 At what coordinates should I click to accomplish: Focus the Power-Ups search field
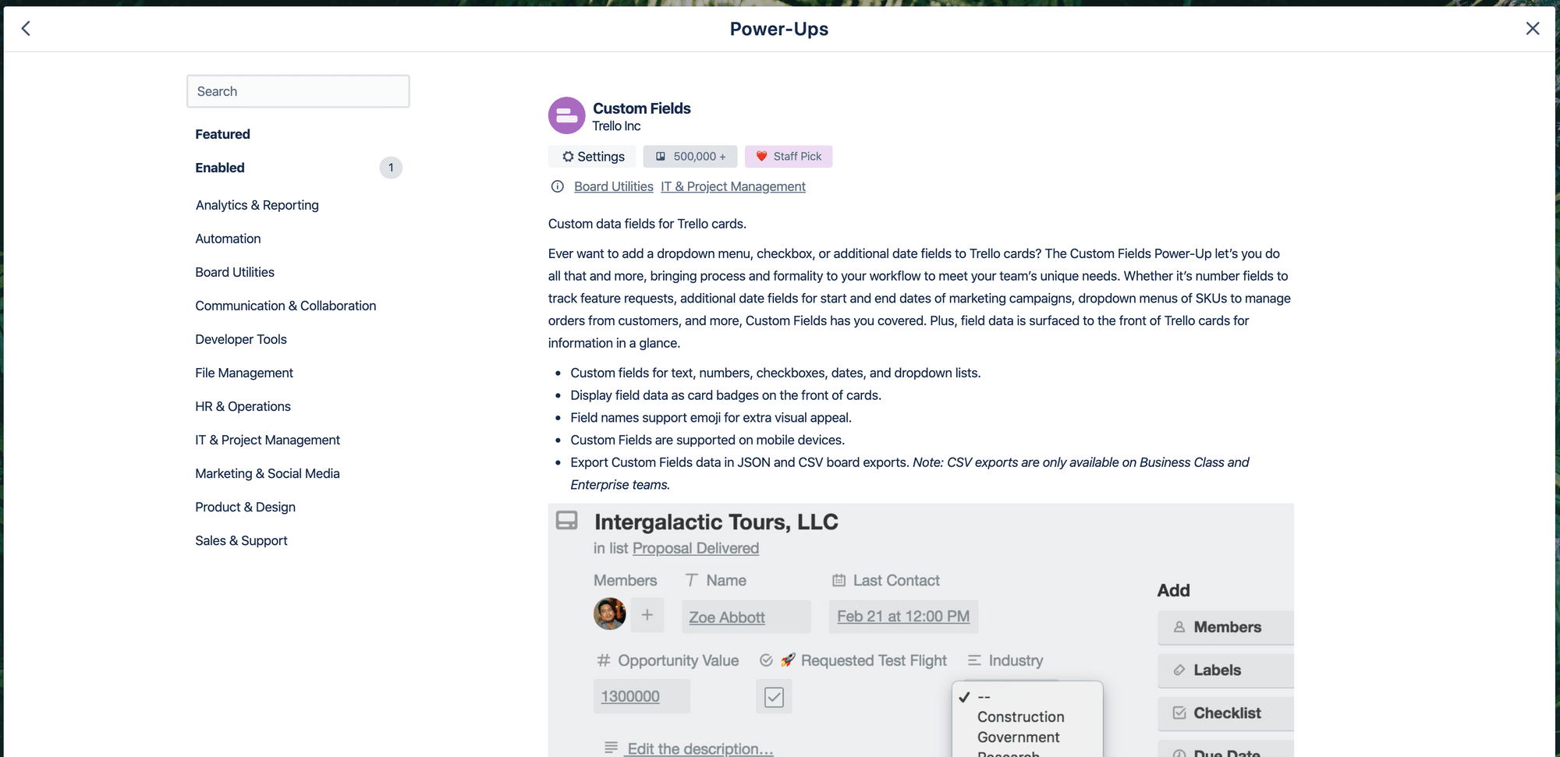(x=298, y=91)
